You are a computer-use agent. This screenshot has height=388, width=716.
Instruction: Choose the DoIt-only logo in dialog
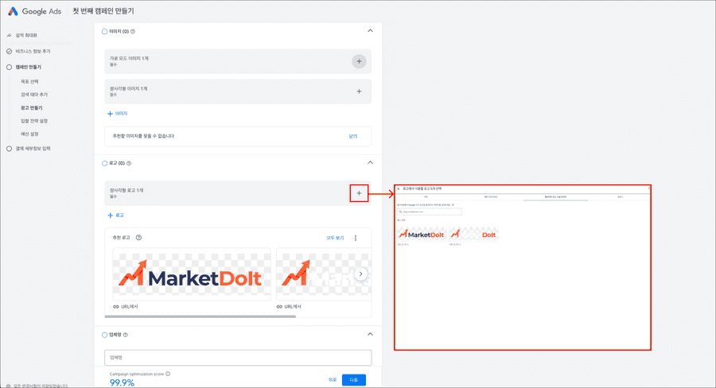(473, 235)
